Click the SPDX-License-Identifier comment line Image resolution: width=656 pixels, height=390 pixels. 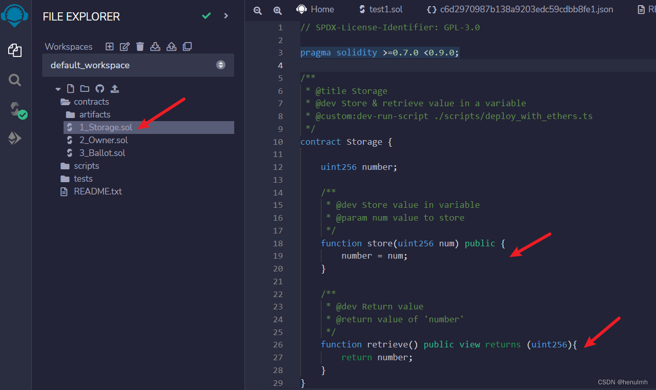coord(390,27)
